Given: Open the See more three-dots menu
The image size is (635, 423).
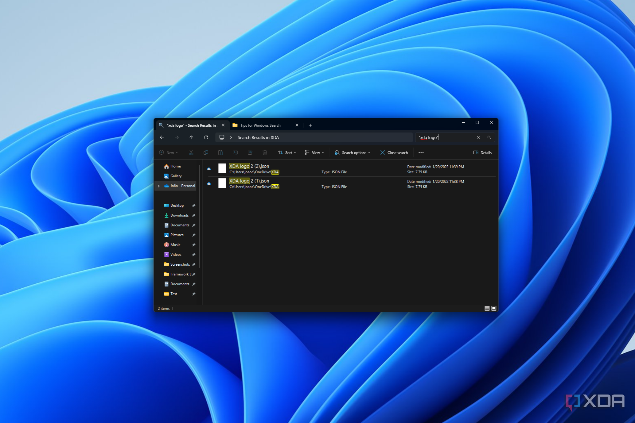Looking at the screenshot, I should tap(421, 152).
